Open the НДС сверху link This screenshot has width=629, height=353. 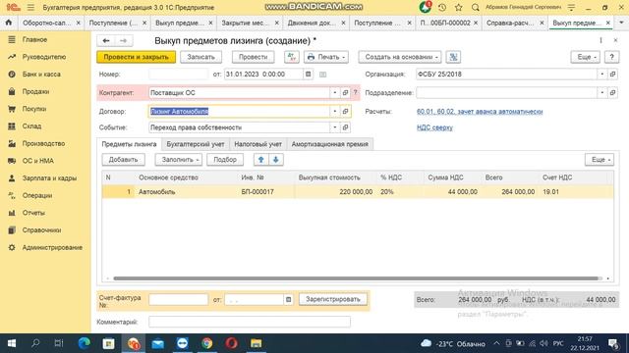[x=434, y=127]
